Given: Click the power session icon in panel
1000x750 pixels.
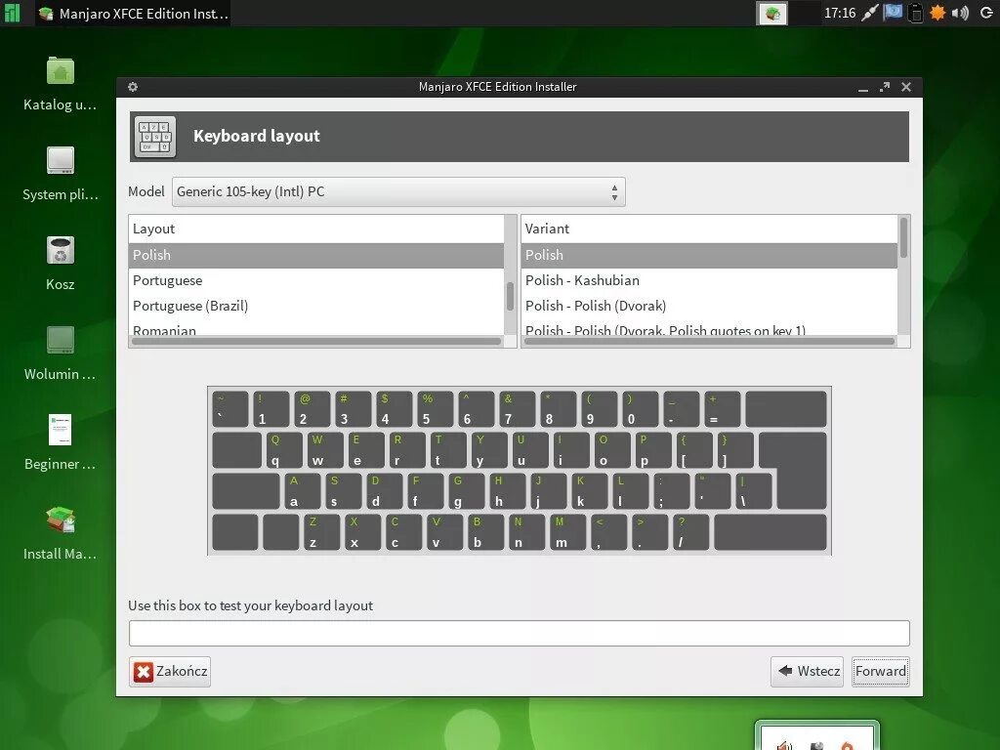Looking at the screenshot, I should (x=985, y=13).
